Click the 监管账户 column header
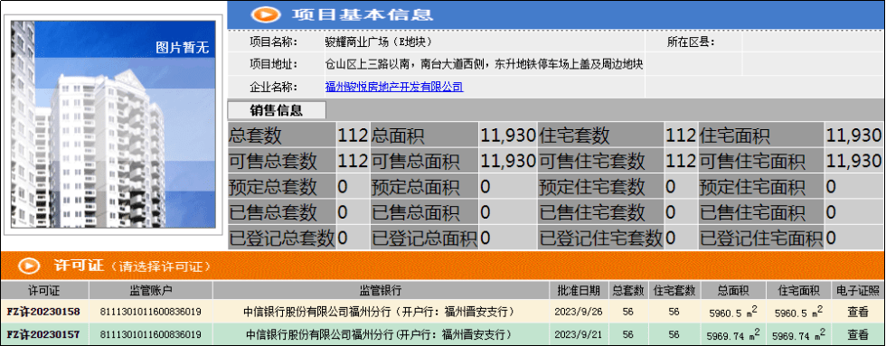Image resolution: width=886 pixels, height=346 pixels. [151, 291]
